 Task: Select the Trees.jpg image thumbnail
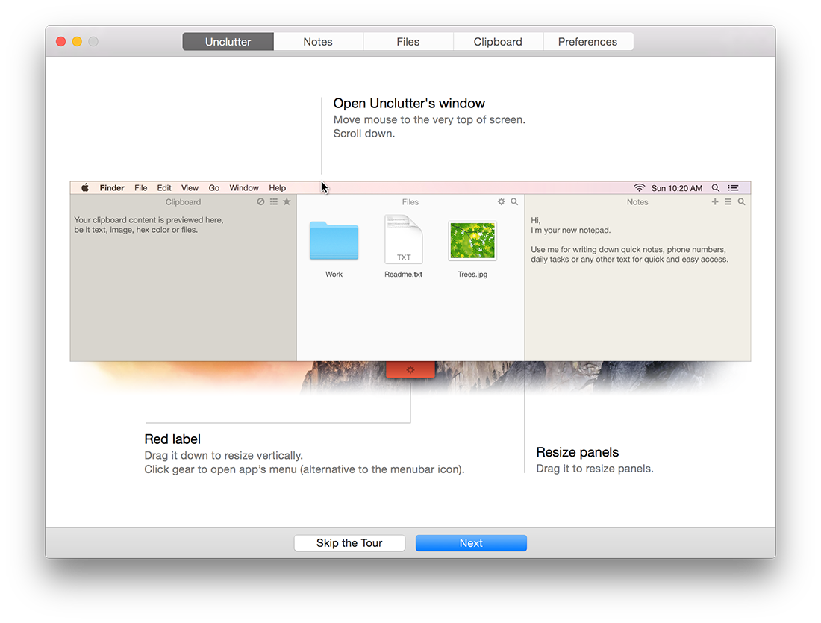coord(472,240)
